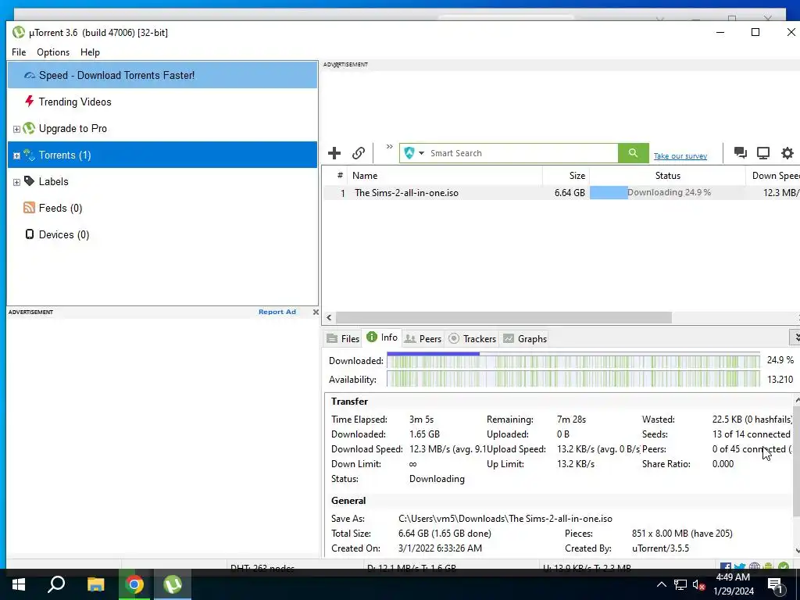Expand the hidden toolbar chevron

tap(389, 147)
